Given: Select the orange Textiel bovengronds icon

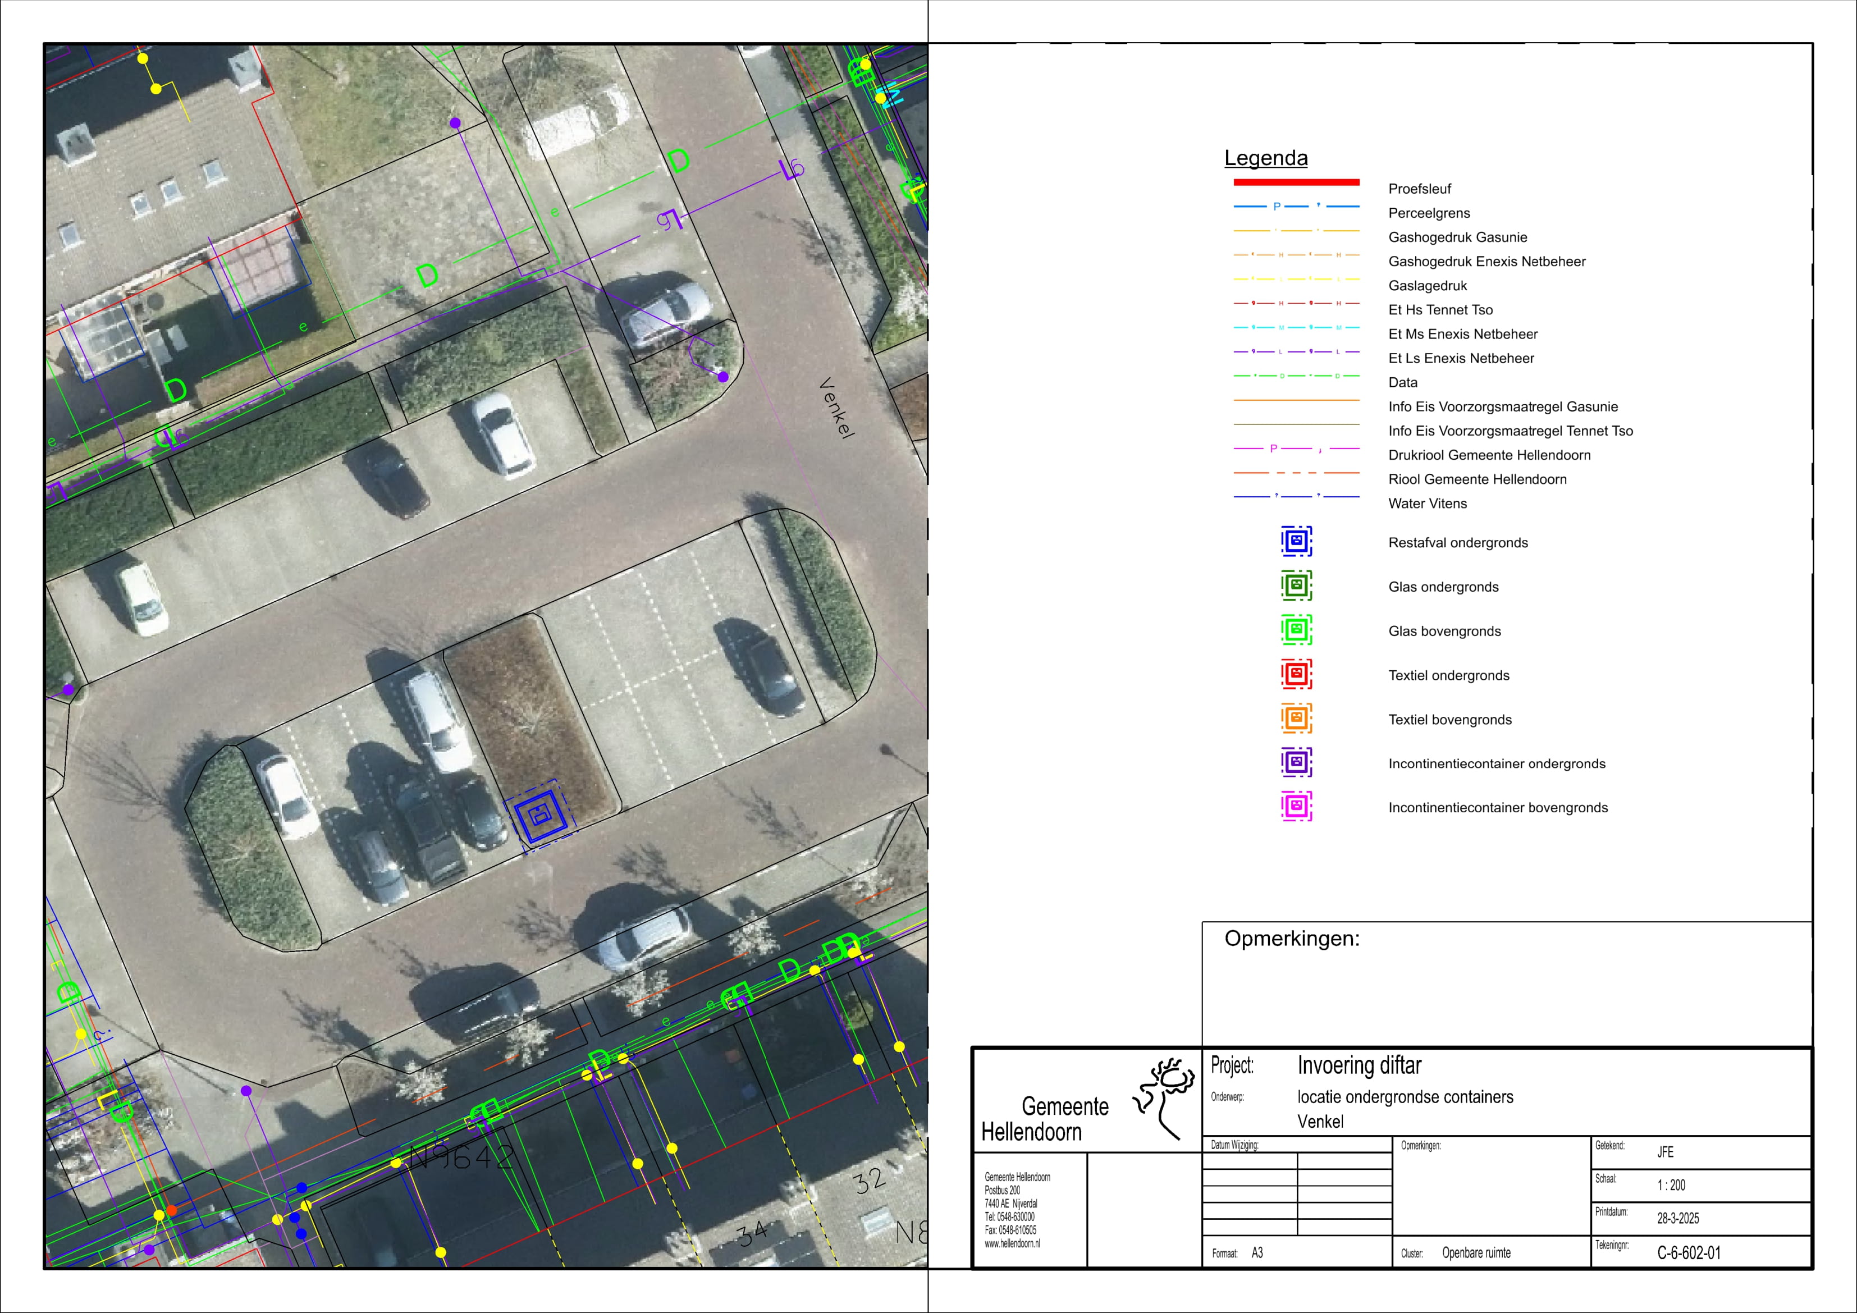Looking at the screenshot, I should pyautogui.click(x=1296, y=719).
